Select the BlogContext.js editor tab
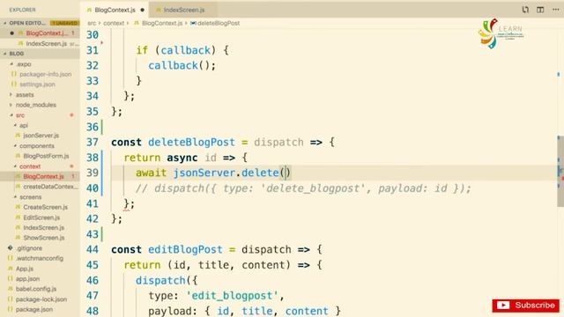 click(x=115, y=10)
